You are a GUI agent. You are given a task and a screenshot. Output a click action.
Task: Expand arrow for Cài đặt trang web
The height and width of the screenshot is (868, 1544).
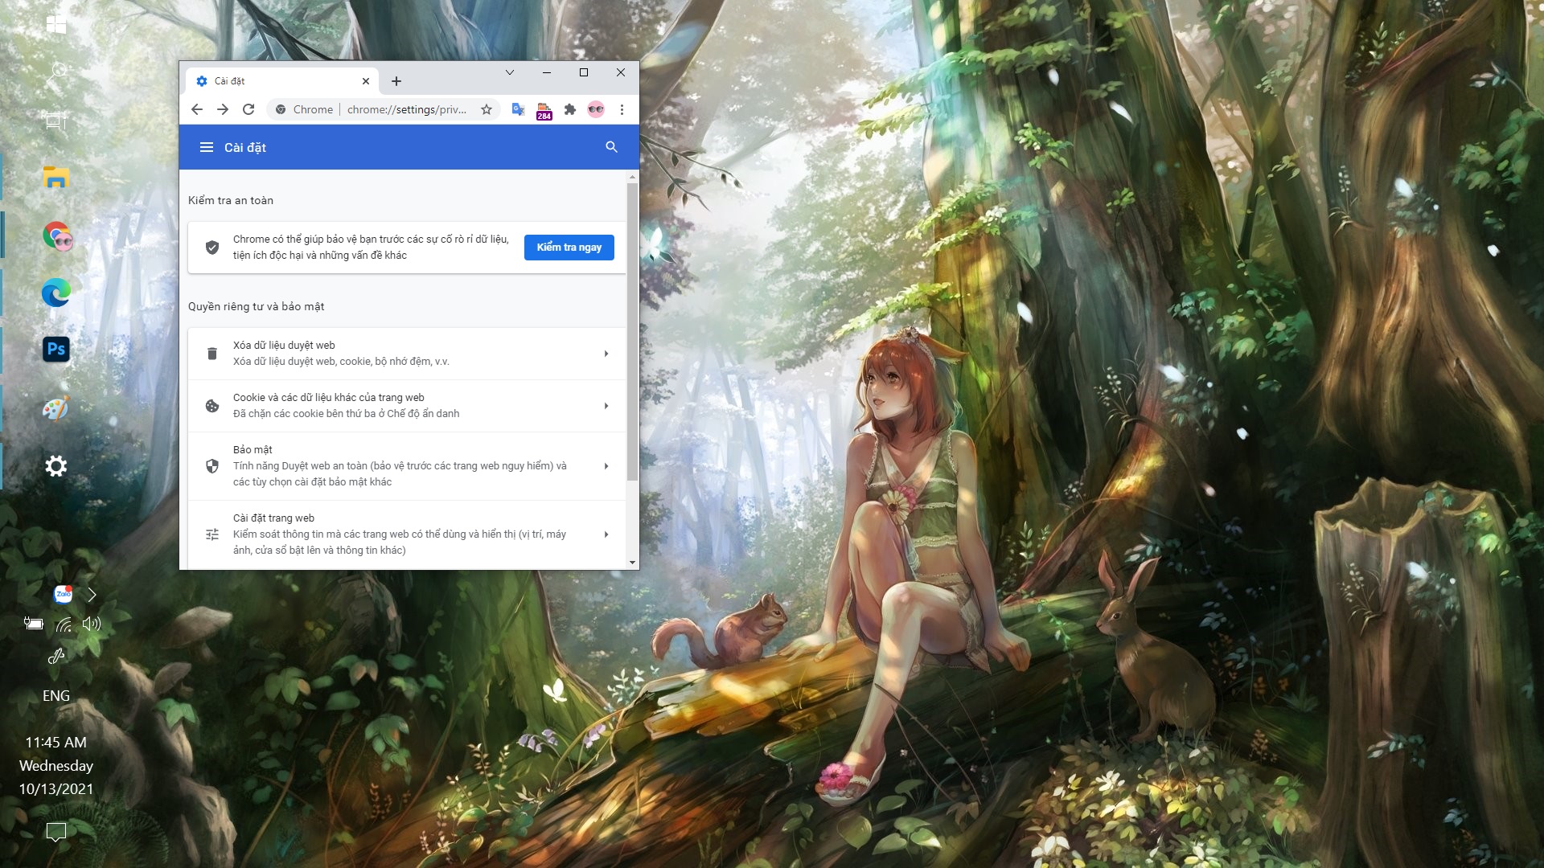pos(606,534)
